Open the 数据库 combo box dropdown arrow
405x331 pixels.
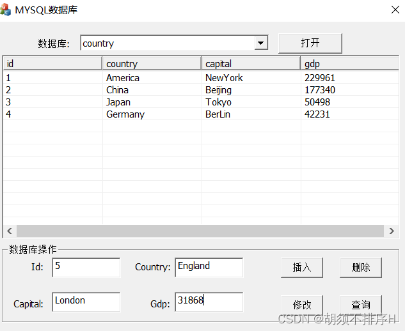(261, 43)
